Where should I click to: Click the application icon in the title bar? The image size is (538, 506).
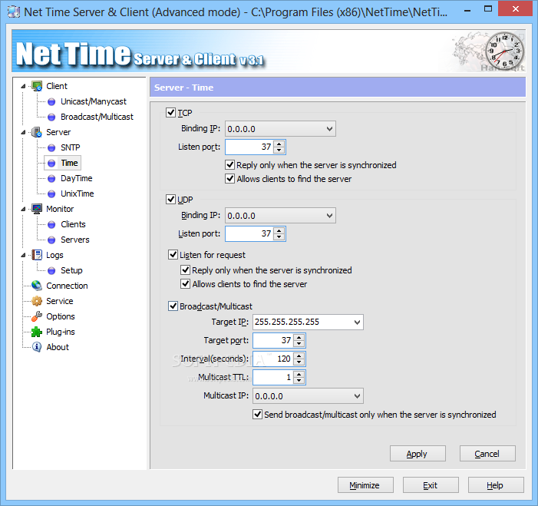click(x=14, y=12)
